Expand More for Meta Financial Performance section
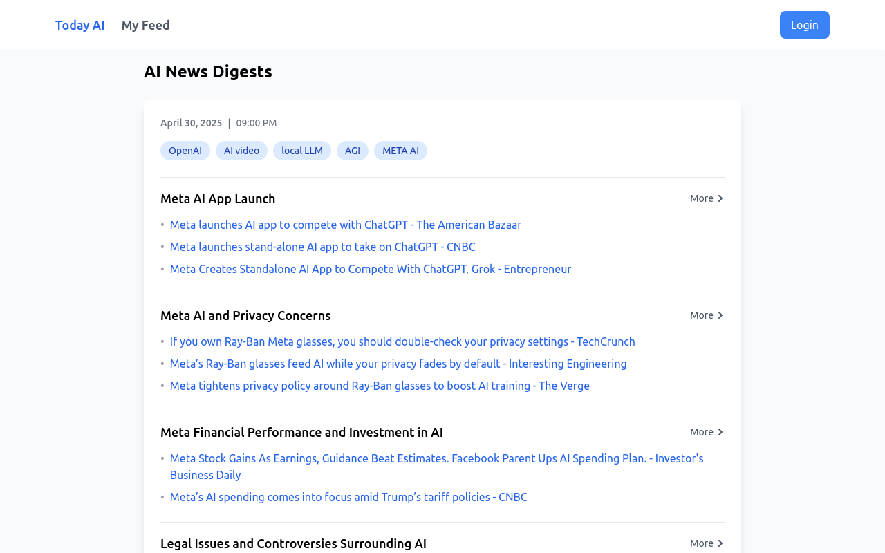The image size is (885, 553). pos(707,432)
